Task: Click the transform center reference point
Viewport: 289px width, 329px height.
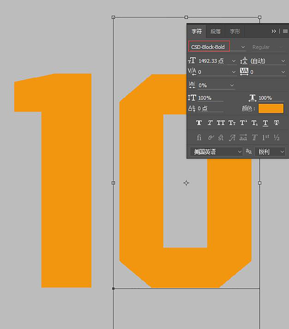Action: coord(186,183)
